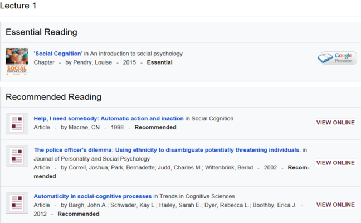Open the 'Social Cognition' chapter link
This screenshot has height=223, width=361.
(x=59, y=54)
